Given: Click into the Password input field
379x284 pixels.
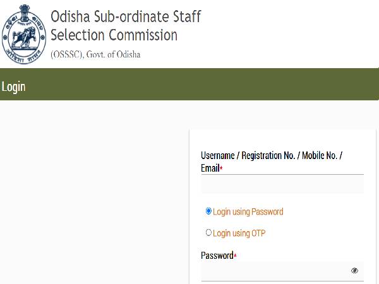Looking at the screenshot, I should 275,271.
